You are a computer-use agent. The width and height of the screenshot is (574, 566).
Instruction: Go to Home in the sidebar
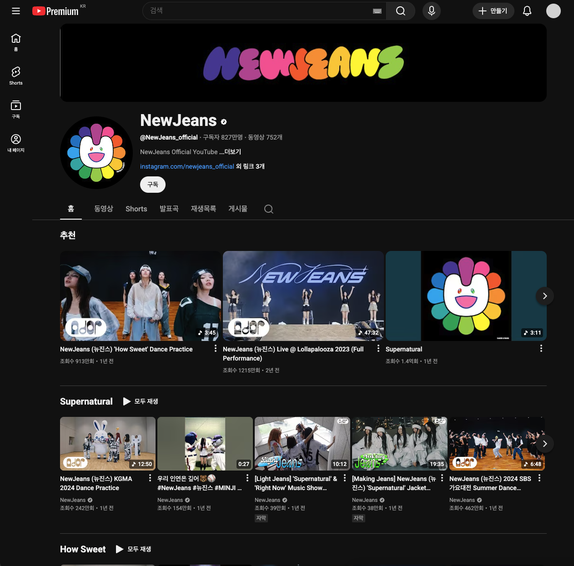click(x=16, y=42)
